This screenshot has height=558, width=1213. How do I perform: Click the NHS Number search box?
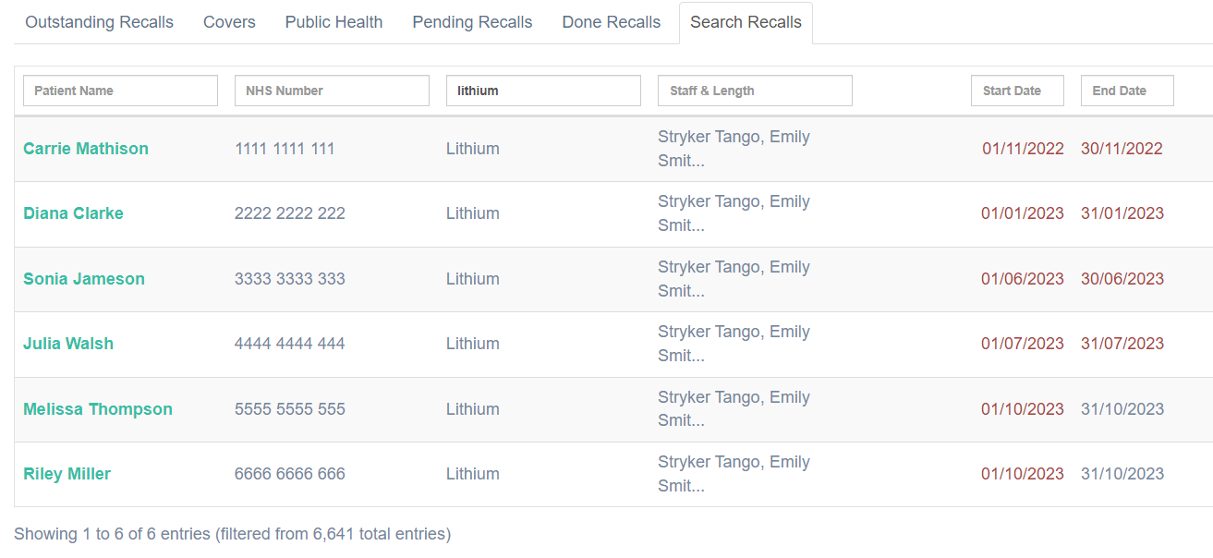point(332,91)
